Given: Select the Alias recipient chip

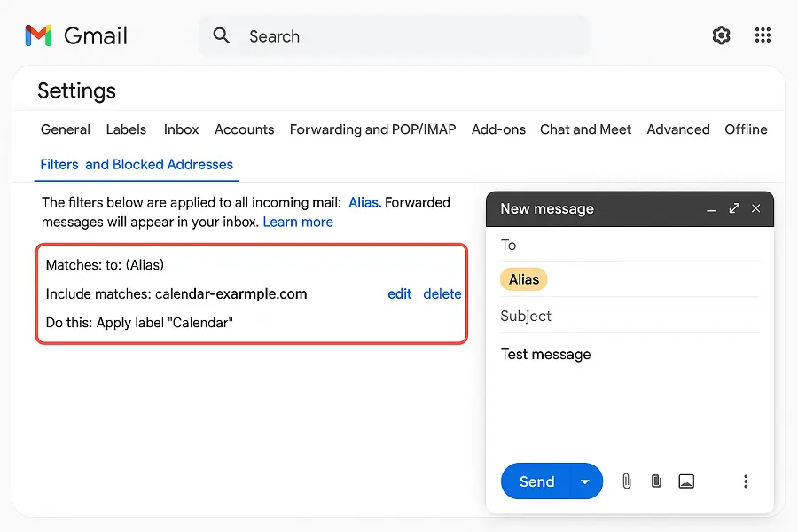Looking at the screenshot, I should coord(524,279).
